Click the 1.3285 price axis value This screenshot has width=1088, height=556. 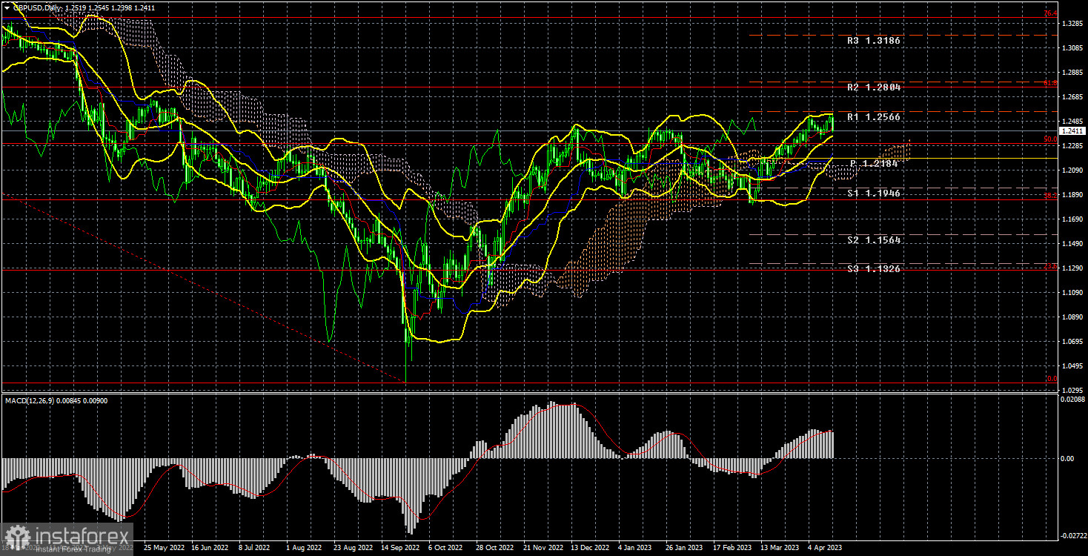pyautogui.click(x=1072, y=24)
